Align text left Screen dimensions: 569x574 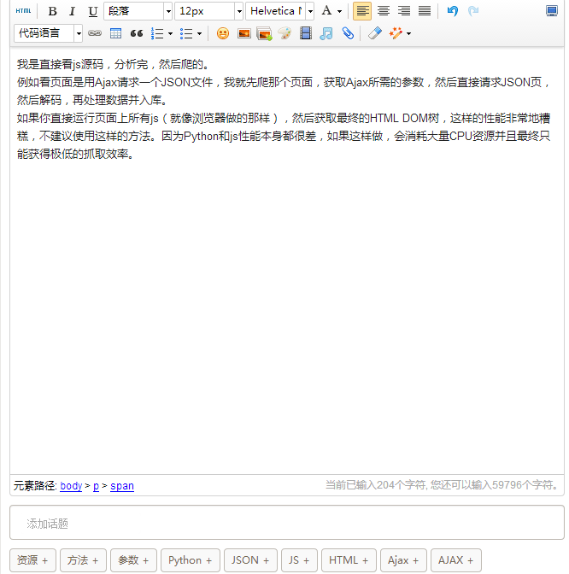click(362, 11)
